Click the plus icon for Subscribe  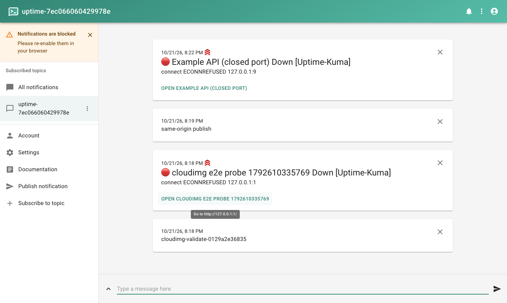(10, 203)
